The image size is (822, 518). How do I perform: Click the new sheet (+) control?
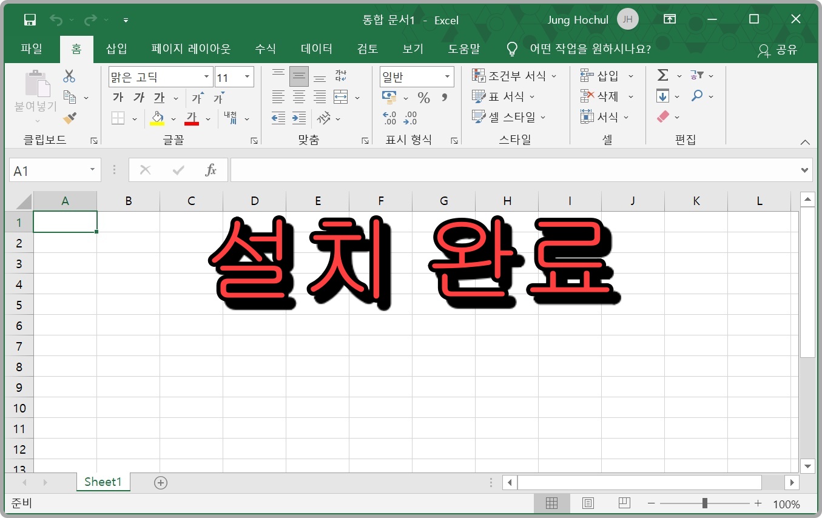pyautogui.click(x=160, y=482)
